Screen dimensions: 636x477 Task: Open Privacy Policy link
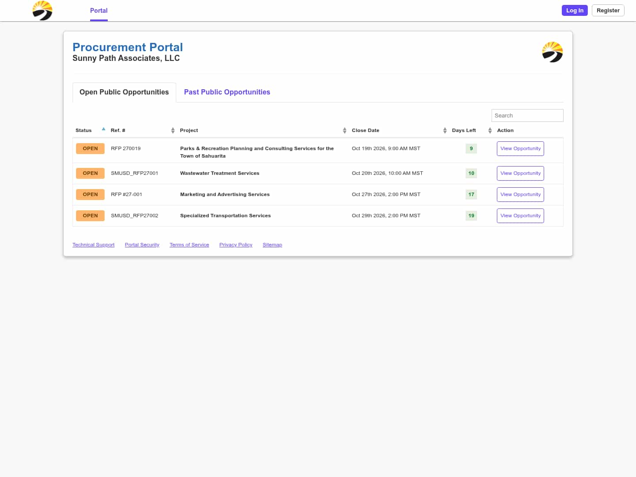click(x=236, y=245)
